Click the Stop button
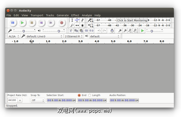Image resolution: width=181 pixels, height=117 pixels. [32, 23]
